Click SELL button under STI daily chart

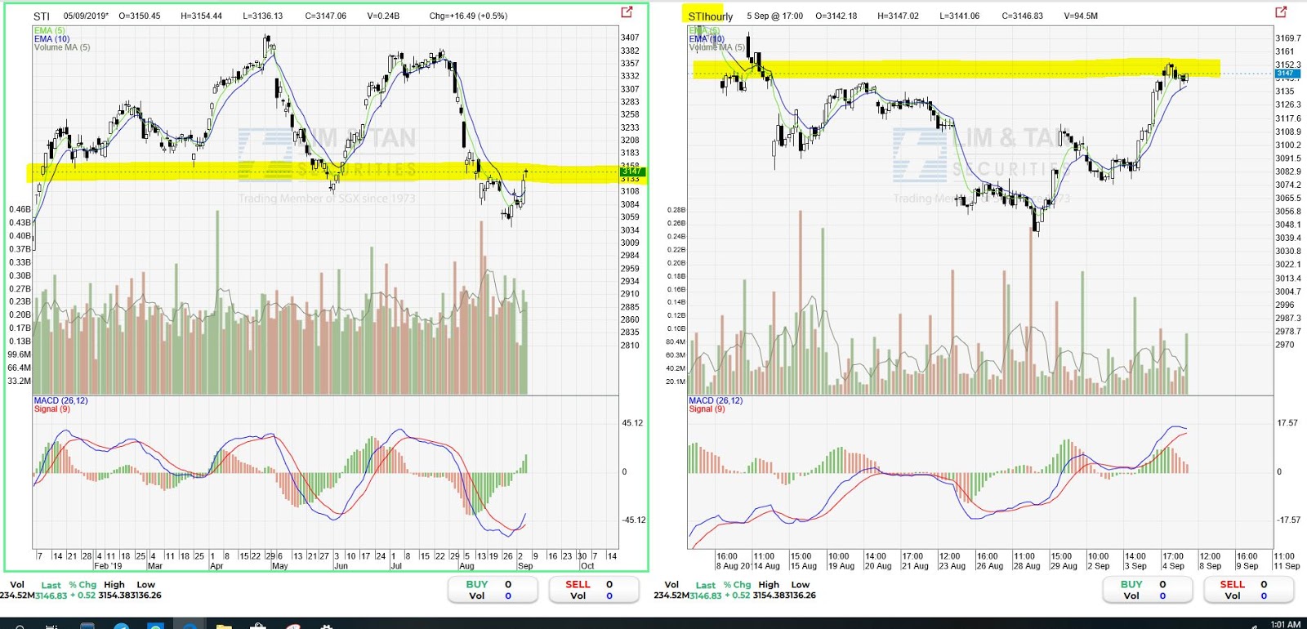coord(594,590)
